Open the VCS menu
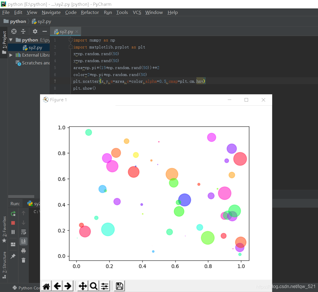The image size is (318, 292). pyautogui.click(x=137, y=12)
